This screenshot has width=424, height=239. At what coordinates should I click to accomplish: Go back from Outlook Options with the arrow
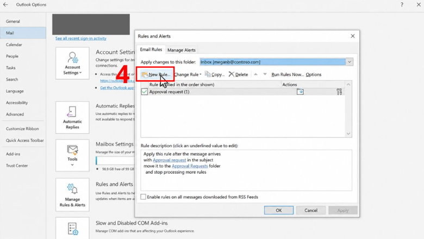coord(5,4)
